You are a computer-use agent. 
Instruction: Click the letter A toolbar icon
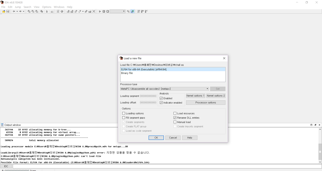58,11
